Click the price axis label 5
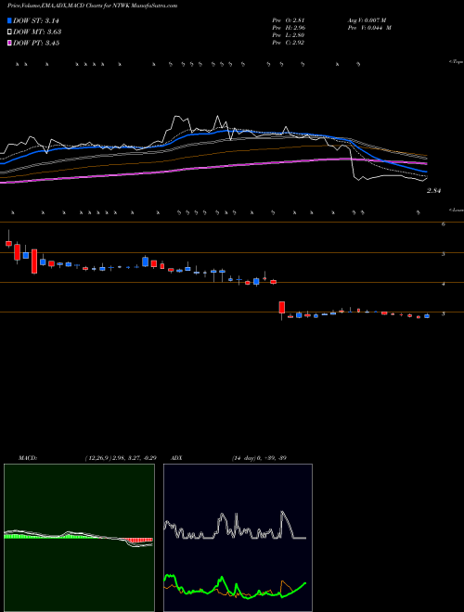Viewport: 464px width, 612px height. click(x=444, y=254)
